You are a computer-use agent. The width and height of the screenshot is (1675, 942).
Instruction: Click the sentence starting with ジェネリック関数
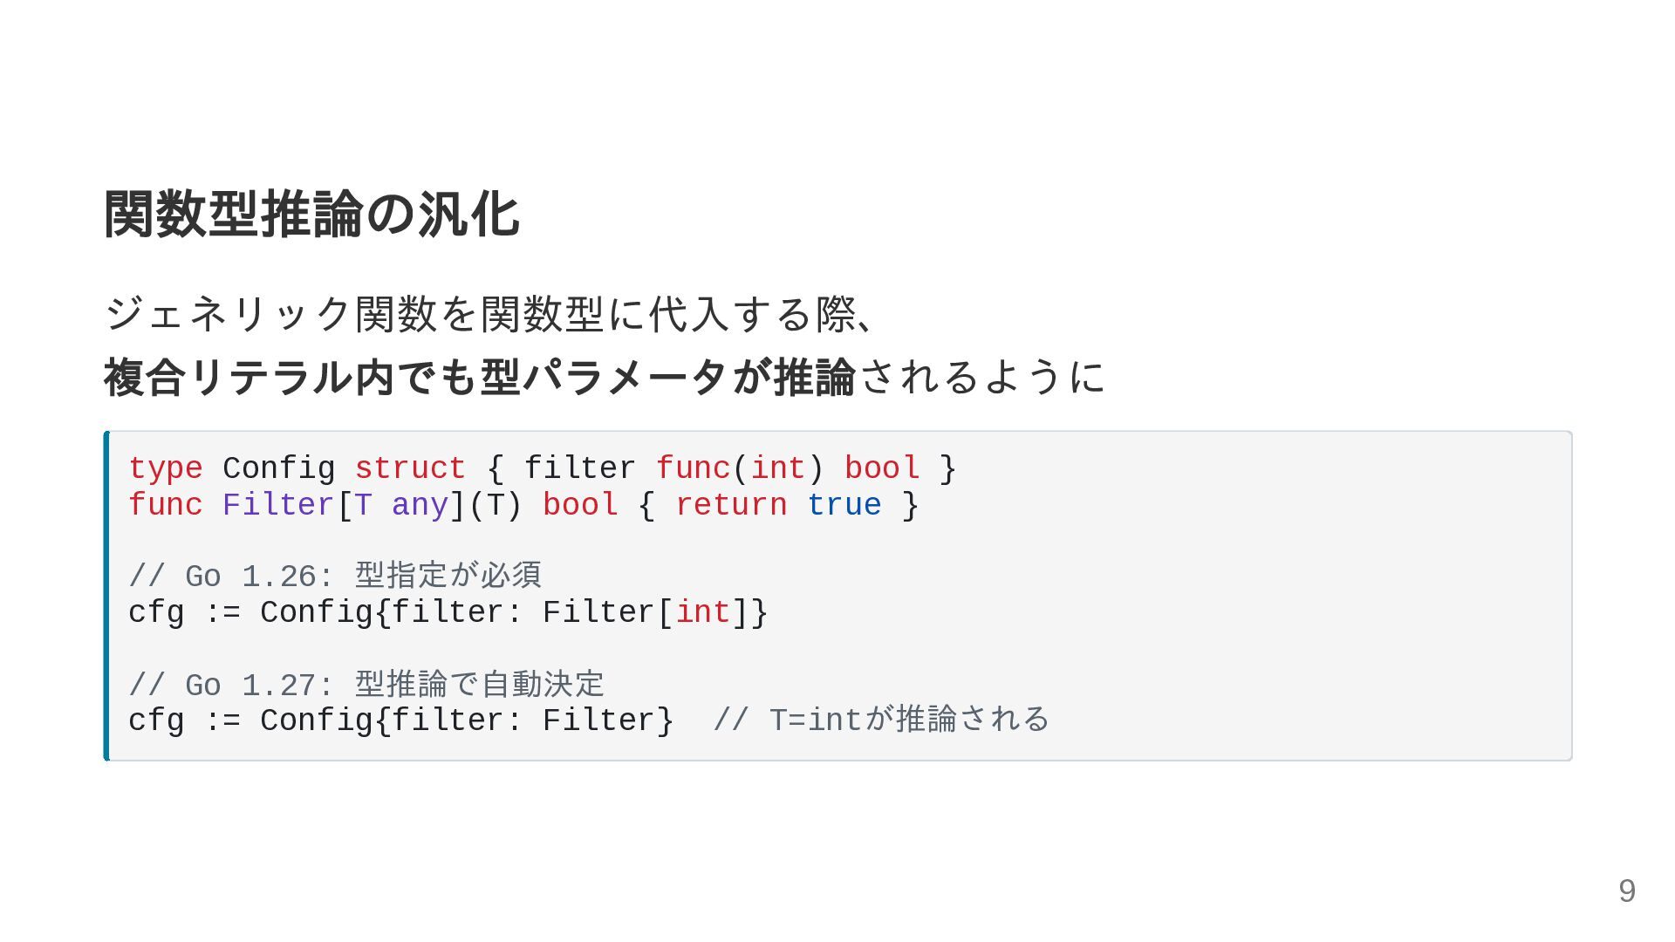pyautogui.click(x=489, y=314)
